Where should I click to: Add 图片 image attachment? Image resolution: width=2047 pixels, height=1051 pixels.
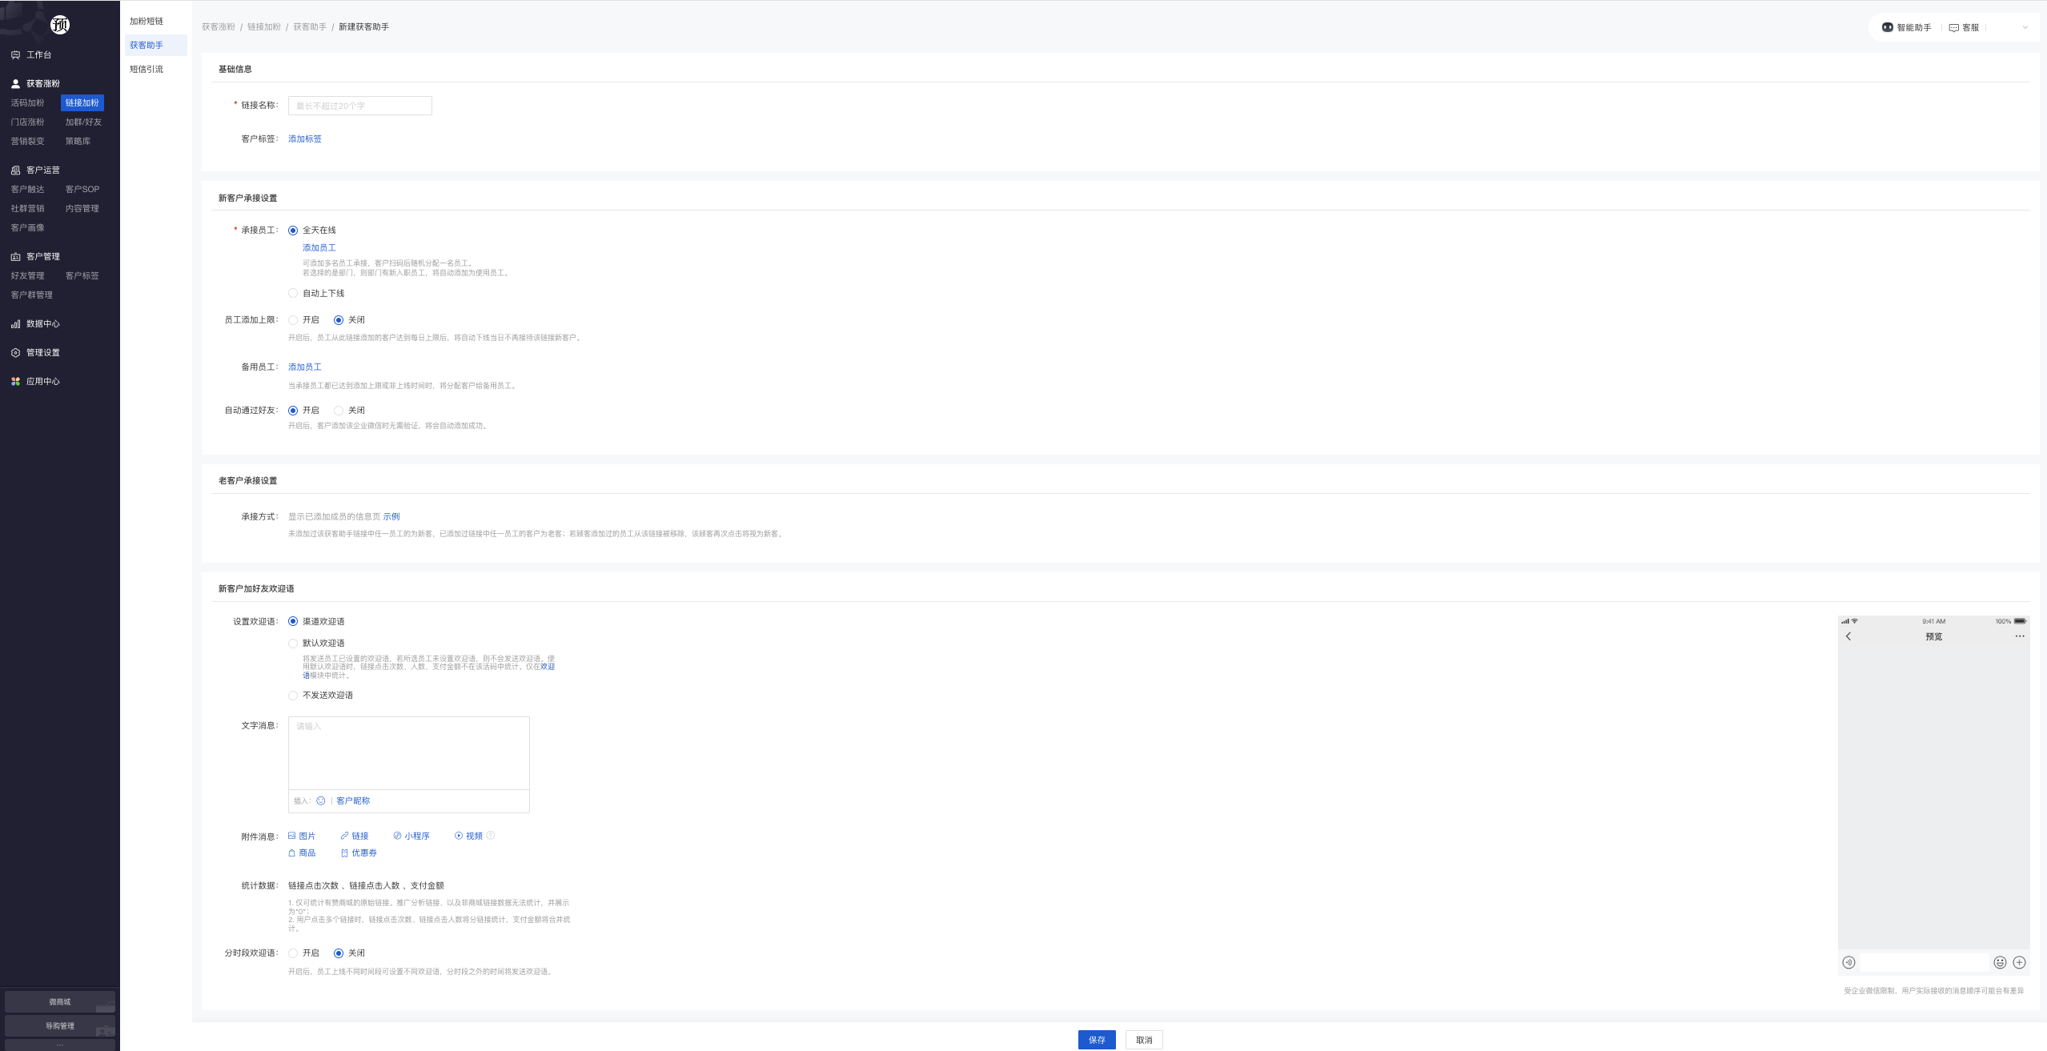[x=302, y=836]
